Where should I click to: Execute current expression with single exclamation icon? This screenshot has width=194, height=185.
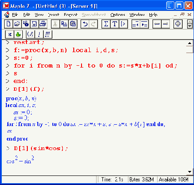[39, 34]
